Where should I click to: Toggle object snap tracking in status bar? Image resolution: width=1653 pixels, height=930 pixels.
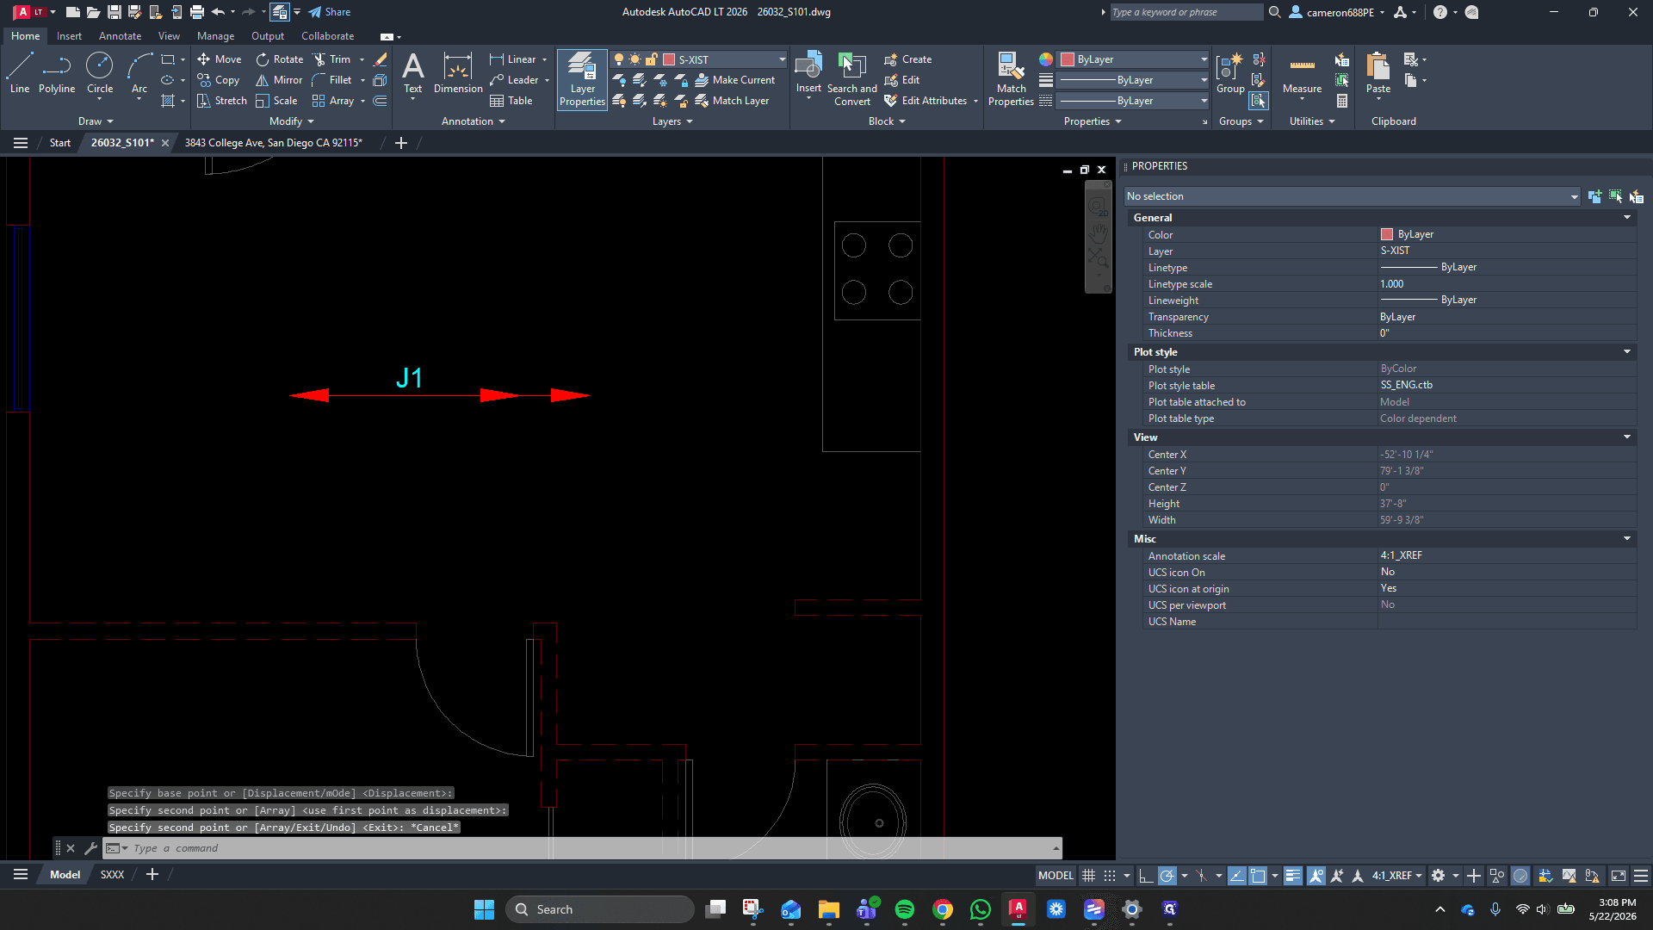(1236, 876)
